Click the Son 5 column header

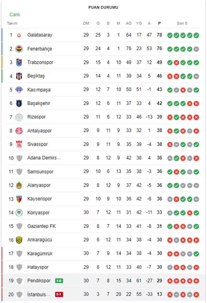click(x=182, y=24)
